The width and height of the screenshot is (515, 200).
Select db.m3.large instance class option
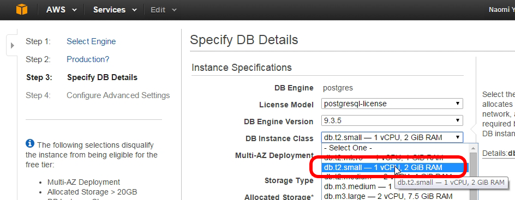pos(395,196)
